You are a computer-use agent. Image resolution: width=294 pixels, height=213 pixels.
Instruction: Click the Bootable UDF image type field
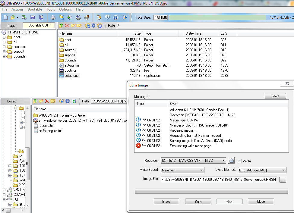pos(39,25)
